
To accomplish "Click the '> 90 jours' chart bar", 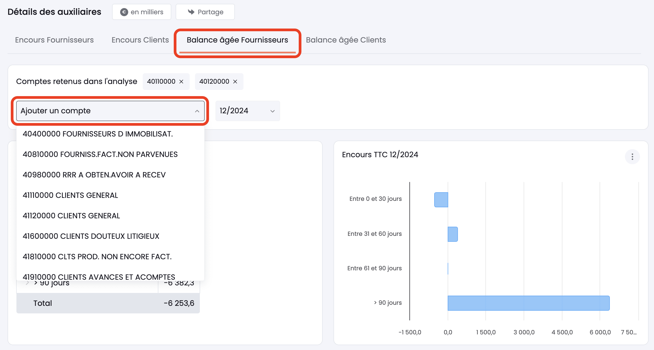I will tap(528, 303).
